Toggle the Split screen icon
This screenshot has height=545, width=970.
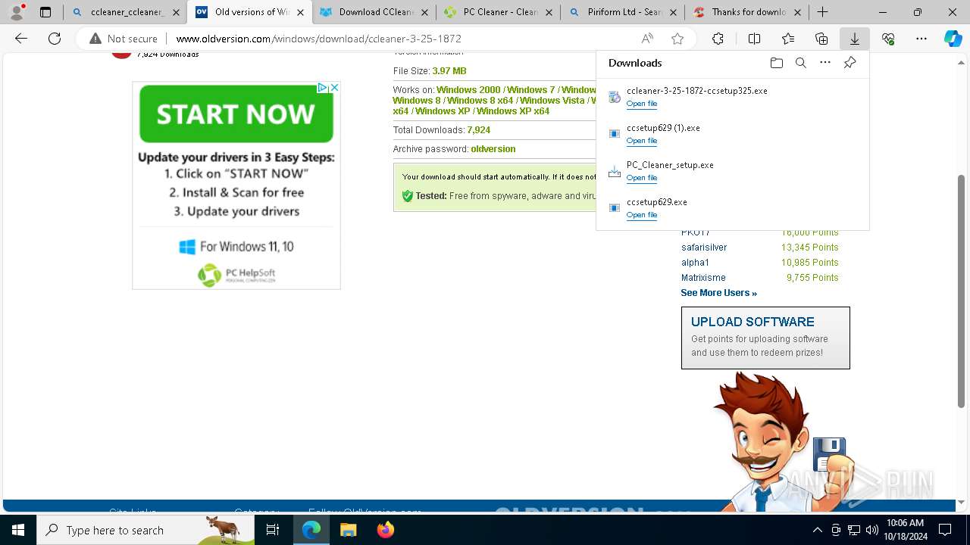pos(754,39)
